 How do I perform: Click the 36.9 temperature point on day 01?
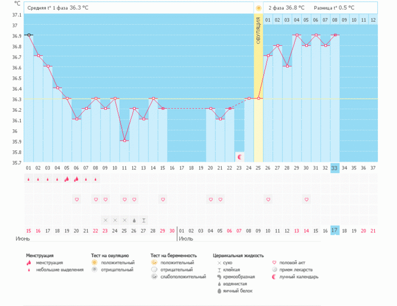click(29, 35)
